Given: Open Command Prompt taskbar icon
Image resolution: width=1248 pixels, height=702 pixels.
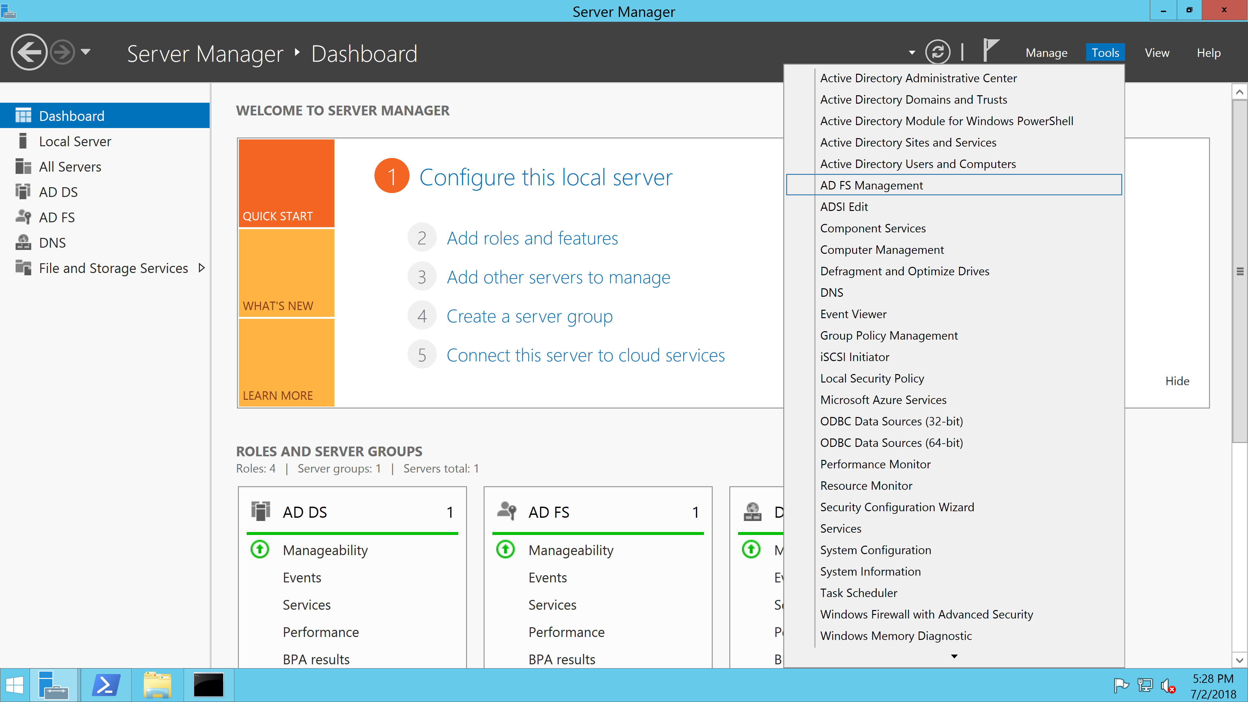Looking at the screenshot, I should click(208, 685).
